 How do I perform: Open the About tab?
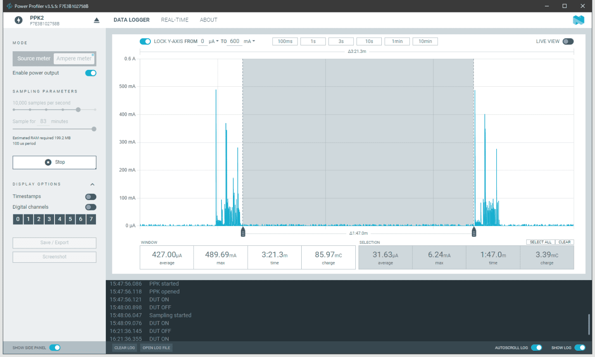click(208, 20)
